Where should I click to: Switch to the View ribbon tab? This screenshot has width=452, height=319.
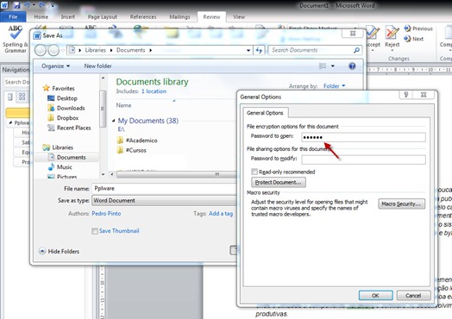(x=239, y=16)
